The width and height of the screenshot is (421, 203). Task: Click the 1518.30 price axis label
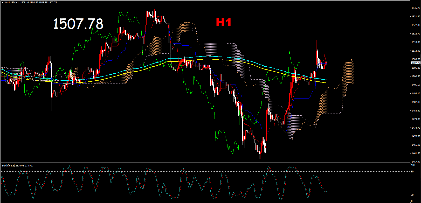[x=416, y=42]
